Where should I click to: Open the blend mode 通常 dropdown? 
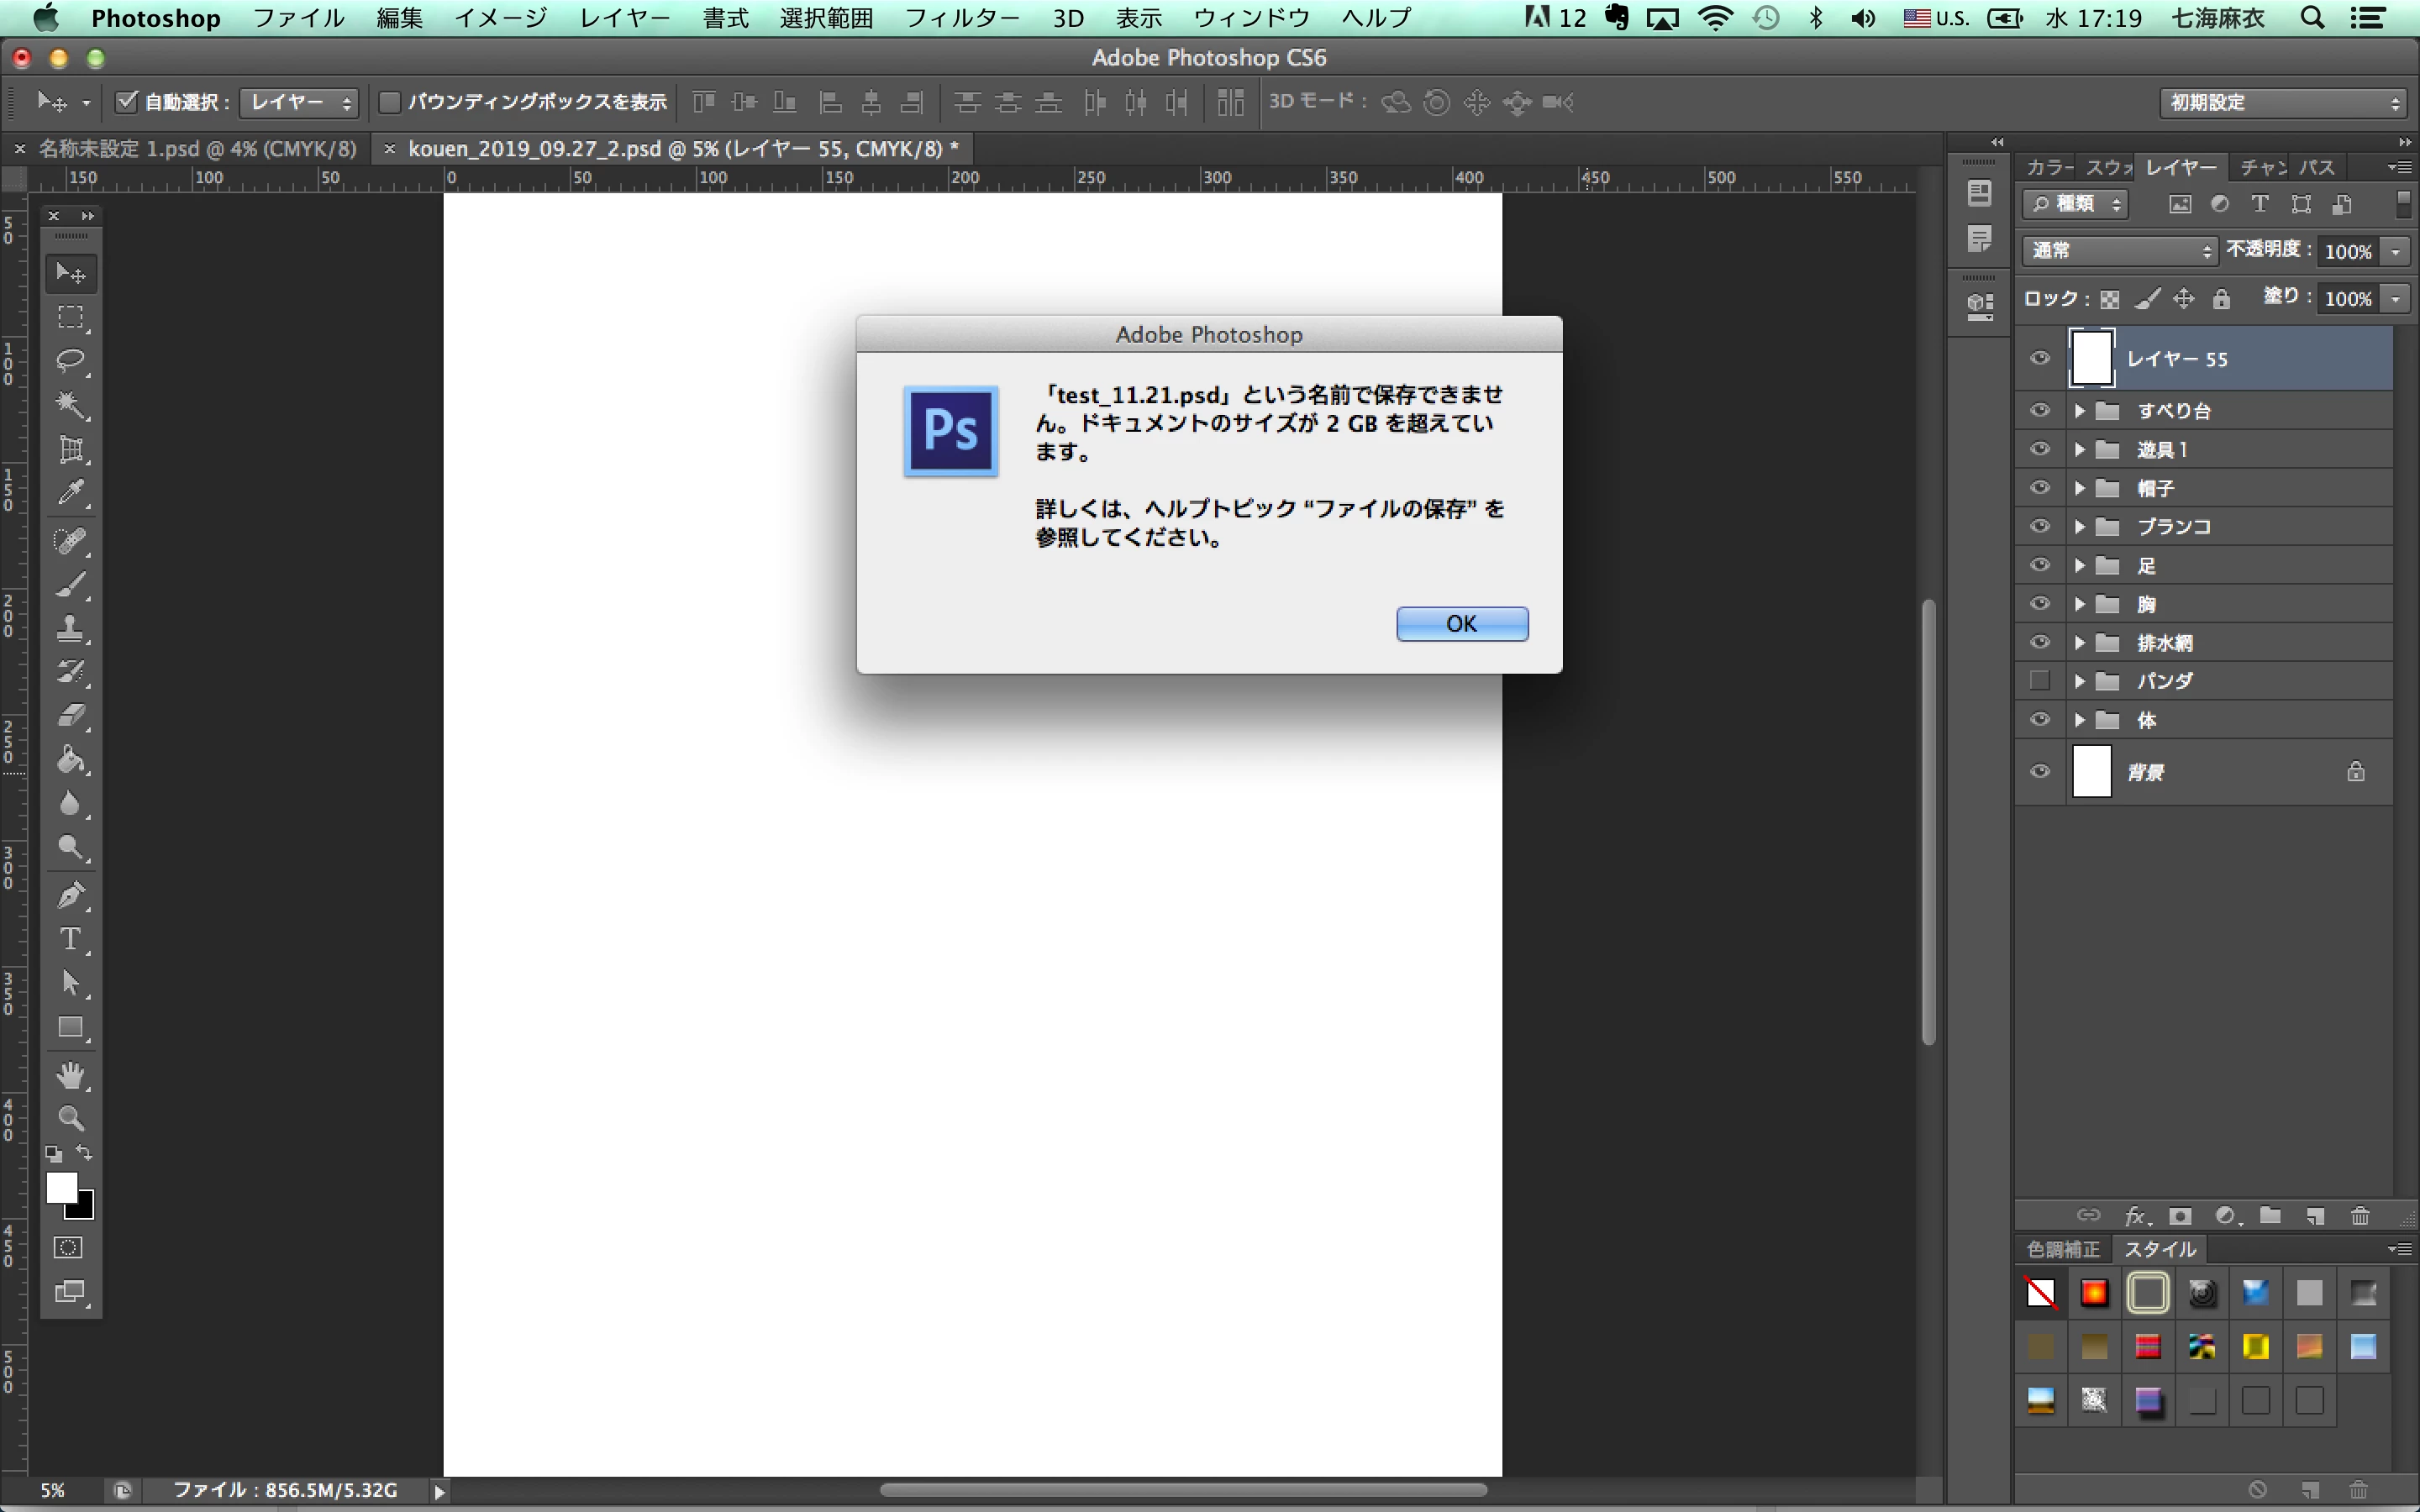click(x=2119, y=250)
